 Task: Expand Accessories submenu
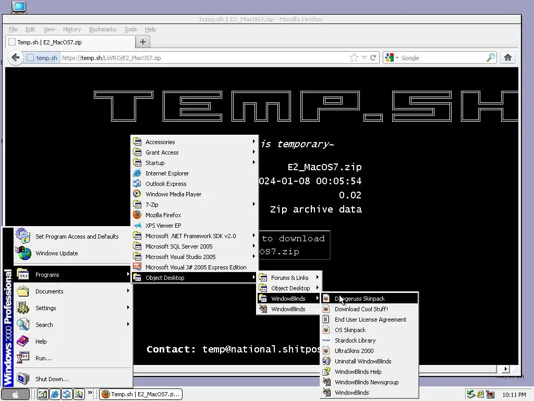(x=194, y=142)
